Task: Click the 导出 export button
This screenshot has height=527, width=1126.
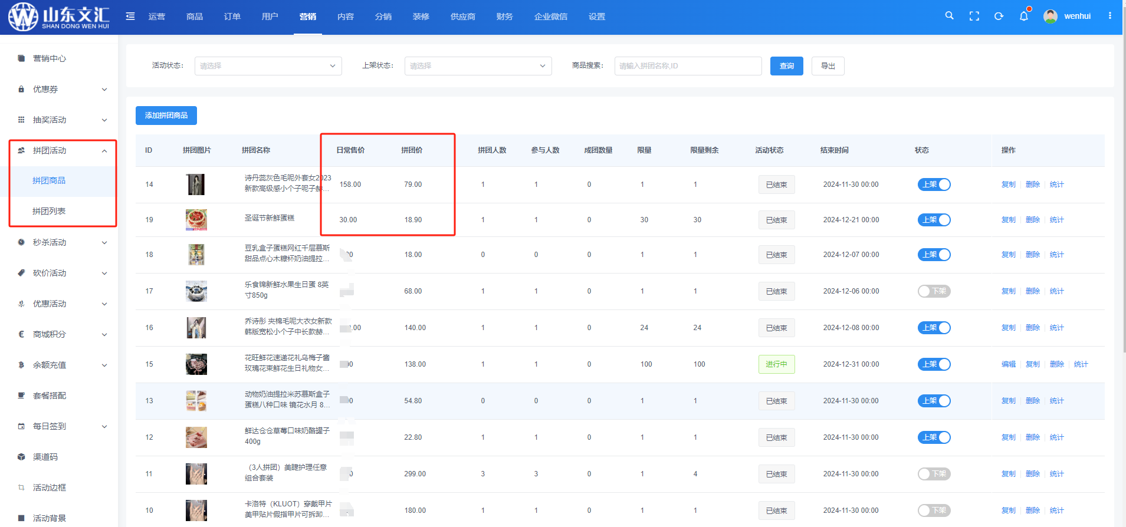Action: (828, 66)
